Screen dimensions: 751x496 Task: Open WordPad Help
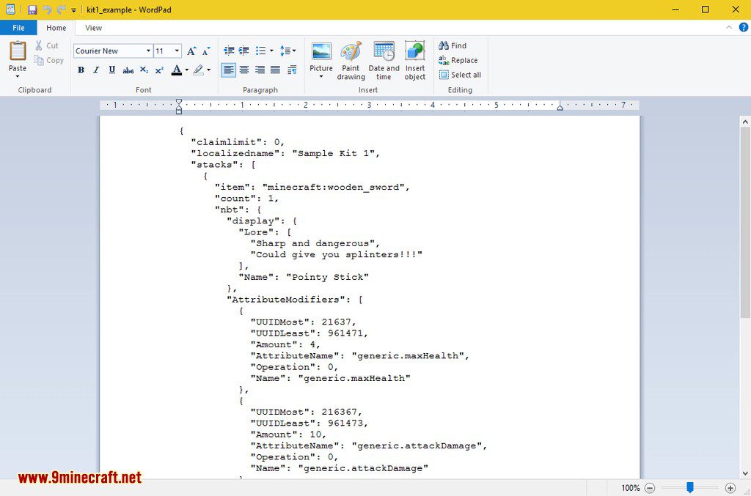[744, 27]
